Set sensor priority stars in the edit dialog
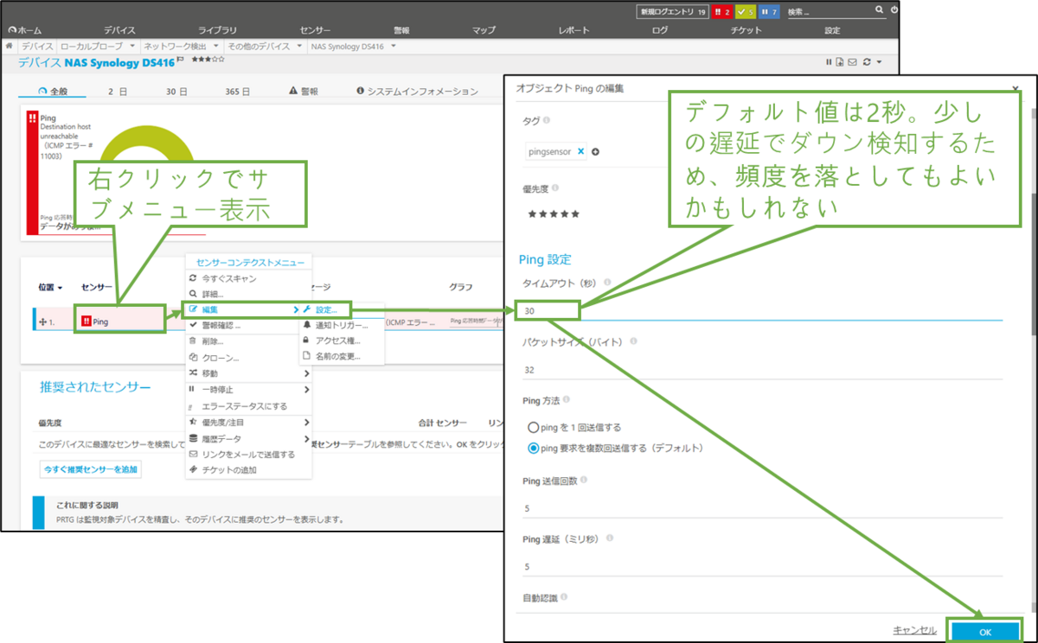 click(553, 213)
